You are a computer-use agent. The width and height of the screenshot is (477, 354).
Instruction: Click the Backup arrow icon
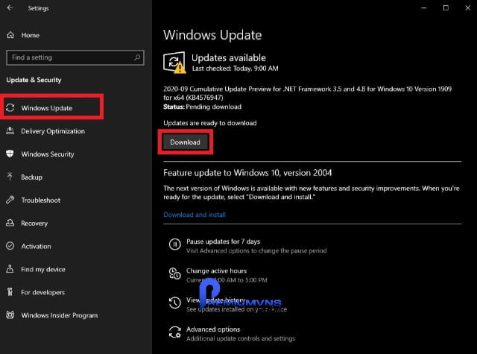[10, 177]
